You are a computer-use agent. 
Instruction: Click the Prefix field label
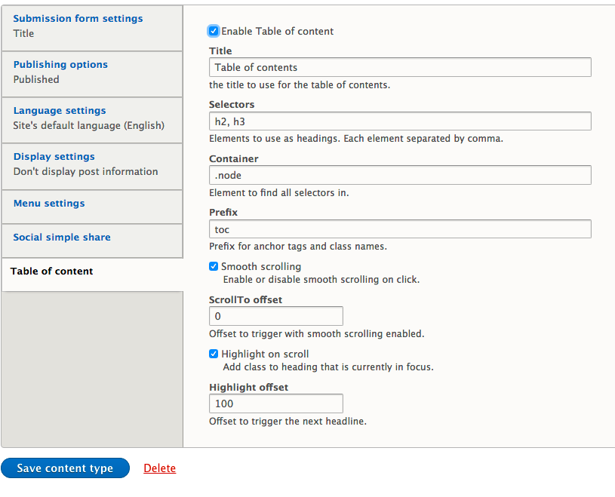tap(223, 213)
